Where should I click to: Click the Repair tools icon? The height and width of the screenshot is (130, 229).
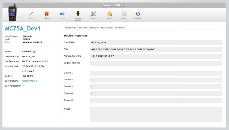(x=94, y=14)
